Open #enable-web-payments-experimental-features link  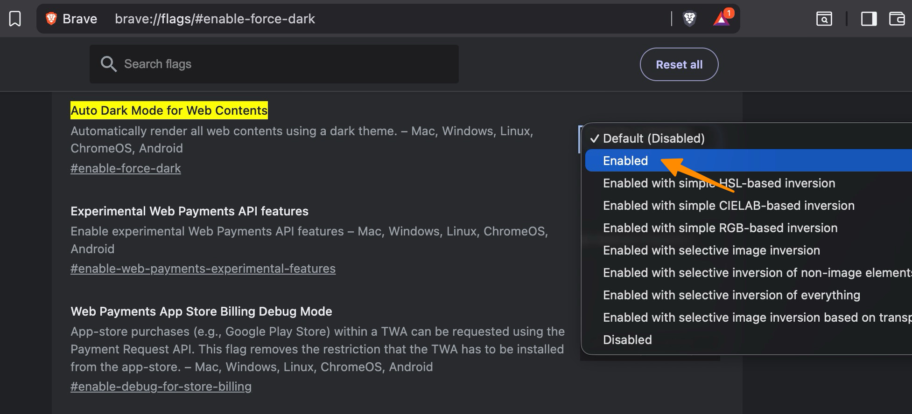tap(203, 269)
